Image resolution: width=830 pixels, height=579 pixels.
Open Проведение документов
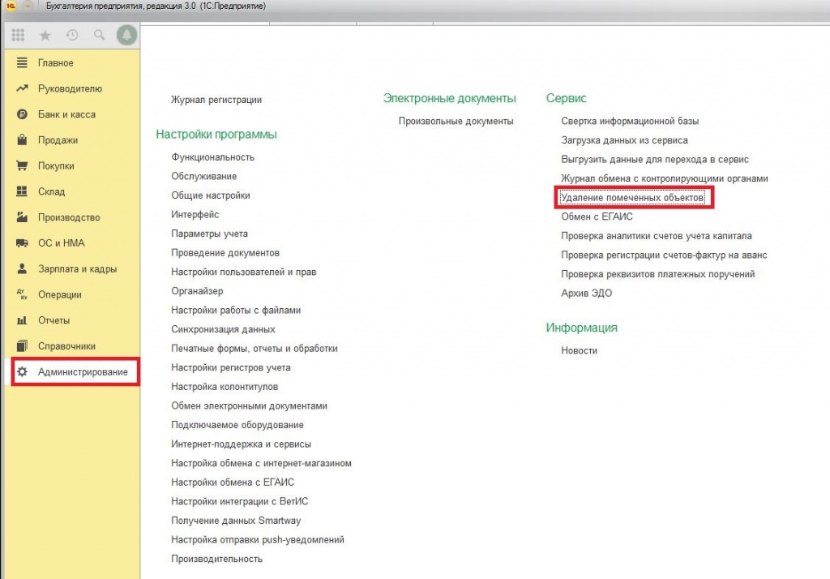point(225,253)
